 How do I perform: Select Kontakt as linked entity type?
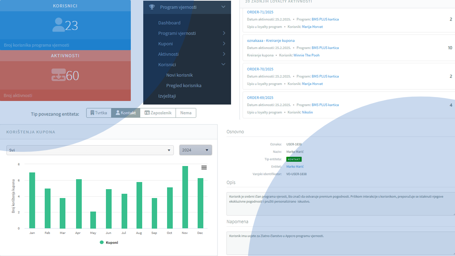pyautogui.click(x=125, y=113)
